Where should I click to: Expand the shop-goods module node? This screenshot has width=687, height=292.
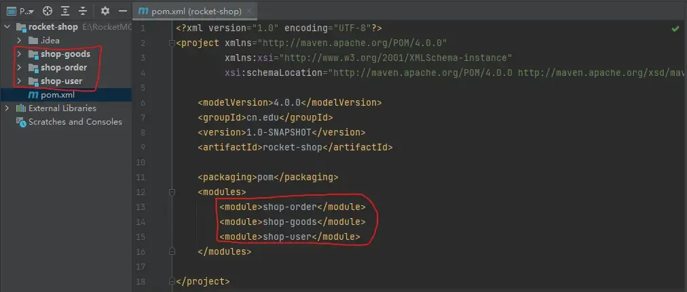(19, 54)
